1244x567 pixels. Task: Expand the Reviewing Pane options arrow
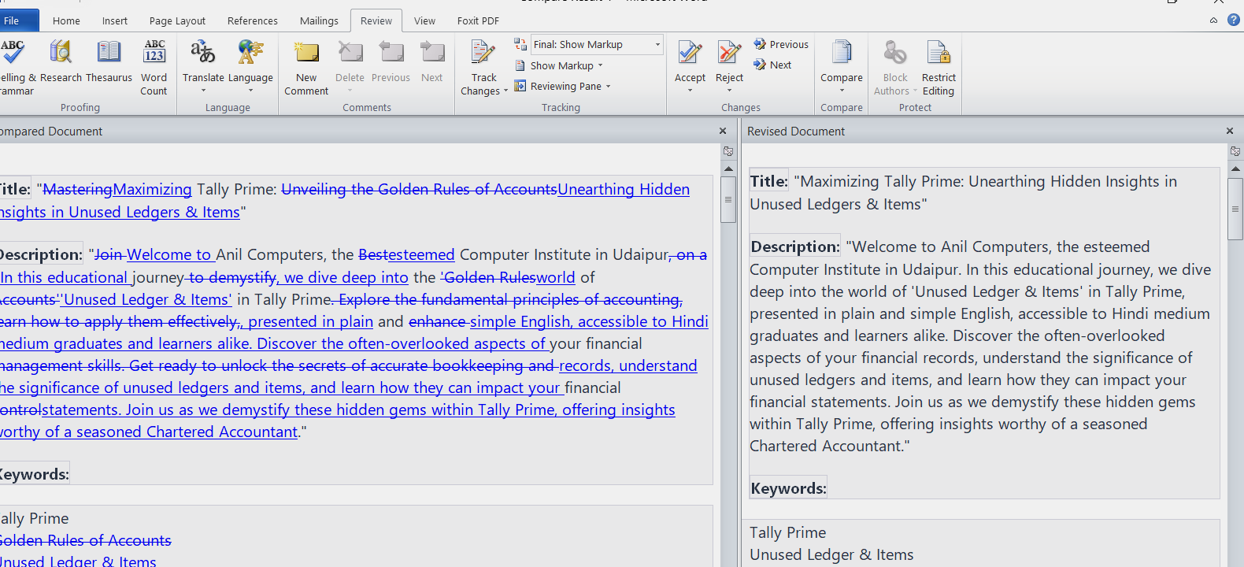[x=608, y=87]
